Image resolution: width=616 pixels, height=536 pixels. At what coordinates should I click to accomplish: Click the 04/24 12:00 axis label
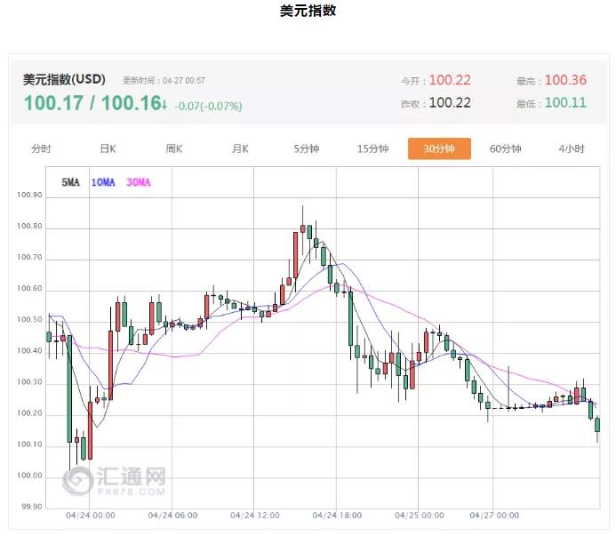point(255,516)
